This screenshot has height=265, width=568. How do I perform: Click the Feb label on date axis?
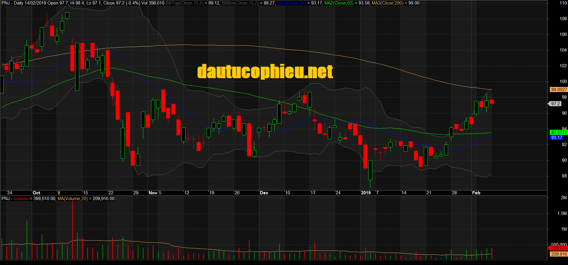point(476,193)
